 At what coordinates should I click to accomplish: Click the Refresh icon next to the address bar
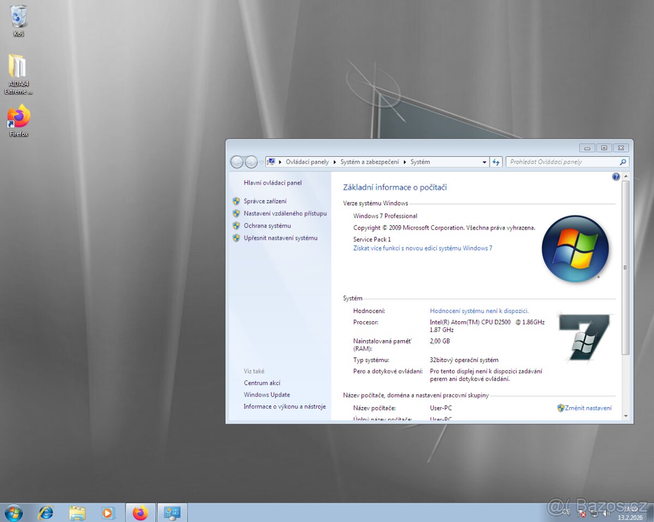coord(495,162)
